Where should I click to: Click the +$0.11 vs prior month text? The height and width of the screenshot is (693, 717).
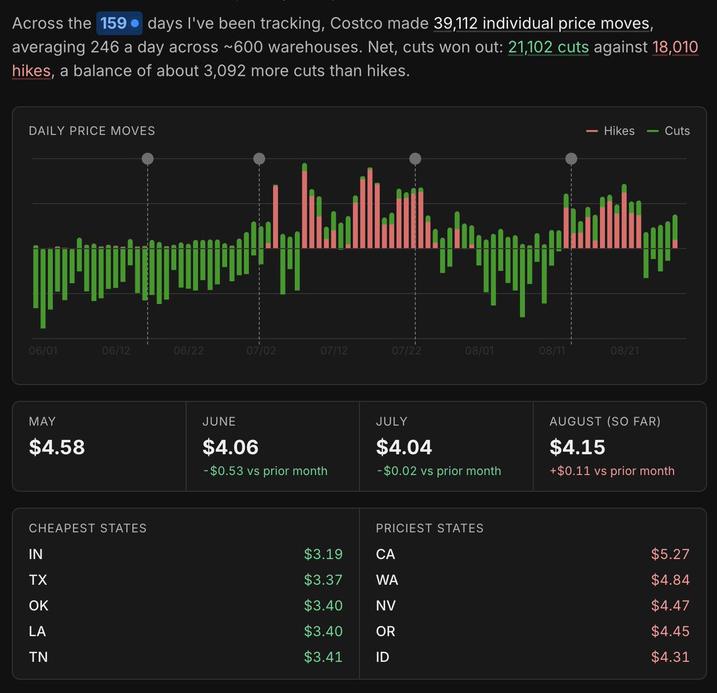point(612,471)
